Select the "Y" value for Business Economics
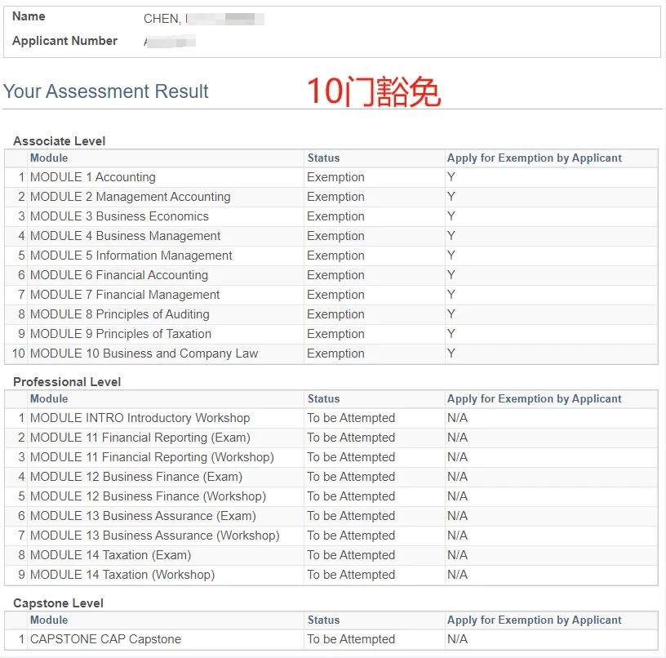Screen dimensions: 666x658 [x=451, y=216]
